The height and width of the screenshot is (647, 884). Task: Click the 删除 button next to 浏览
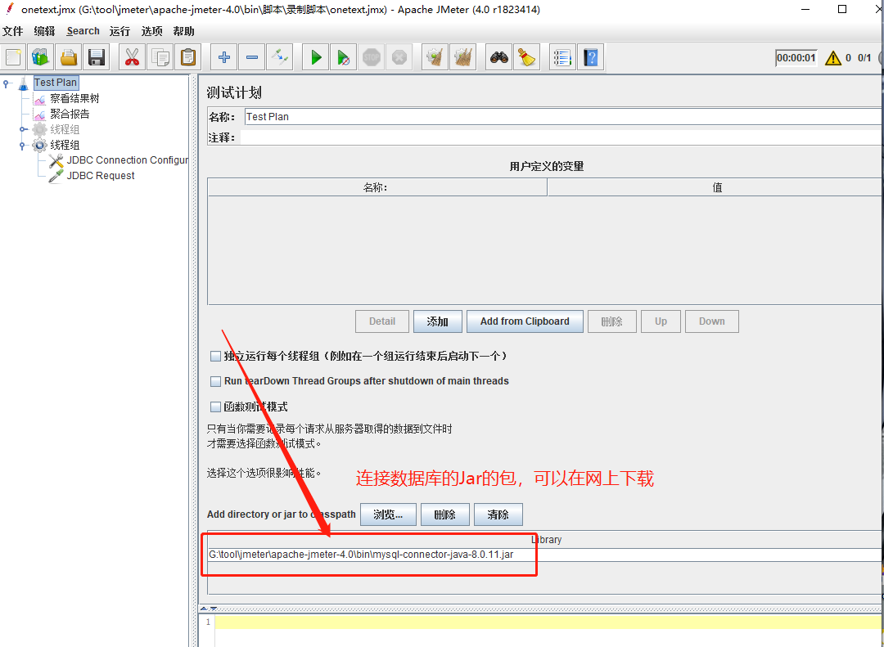(x=444, y=514)
